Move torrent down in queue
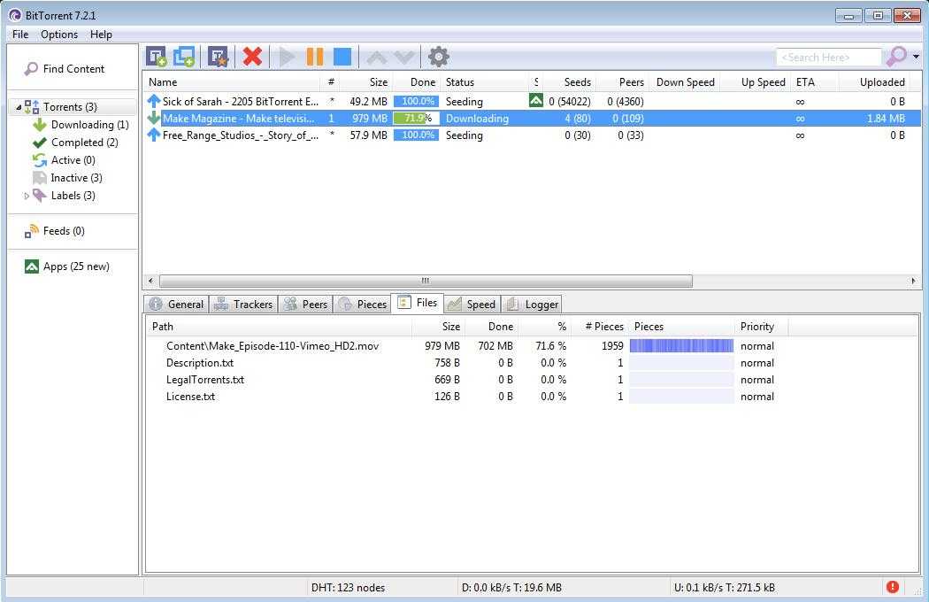The width and height of the screenshot is (929, 602). (404, 58)
